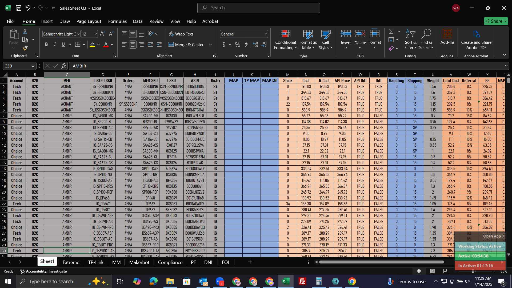
Task: Click Decrease Decimal icon
Action: 264,45
